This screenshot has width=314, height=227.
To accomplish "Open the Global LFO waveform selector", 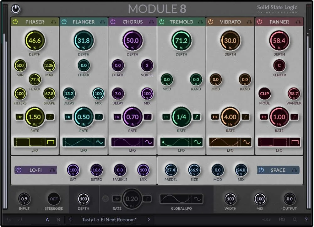I will coord(197,199).
